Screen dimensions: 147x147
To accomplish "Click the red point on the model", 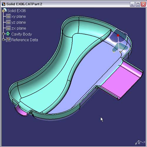I will point(118,35).
